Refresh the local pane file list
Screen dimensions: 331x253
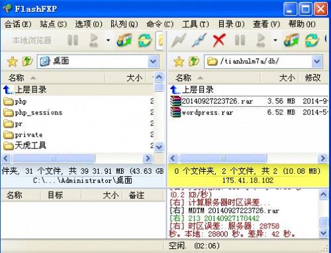144,40
